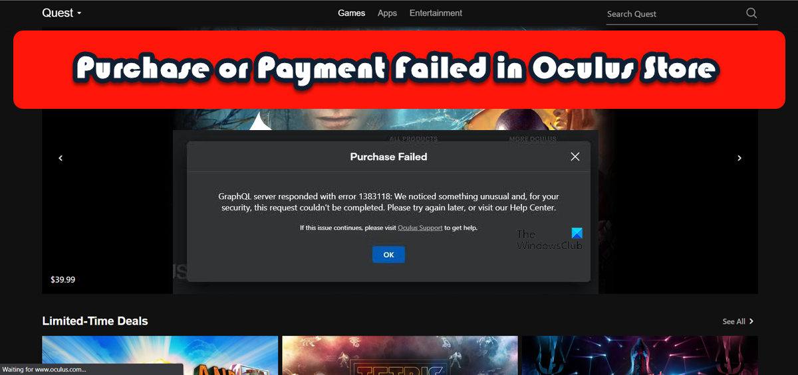Select the dimmed ALL PRODUCTS menu item
This screenshot has height=375, width=798.
pos(413,138)
